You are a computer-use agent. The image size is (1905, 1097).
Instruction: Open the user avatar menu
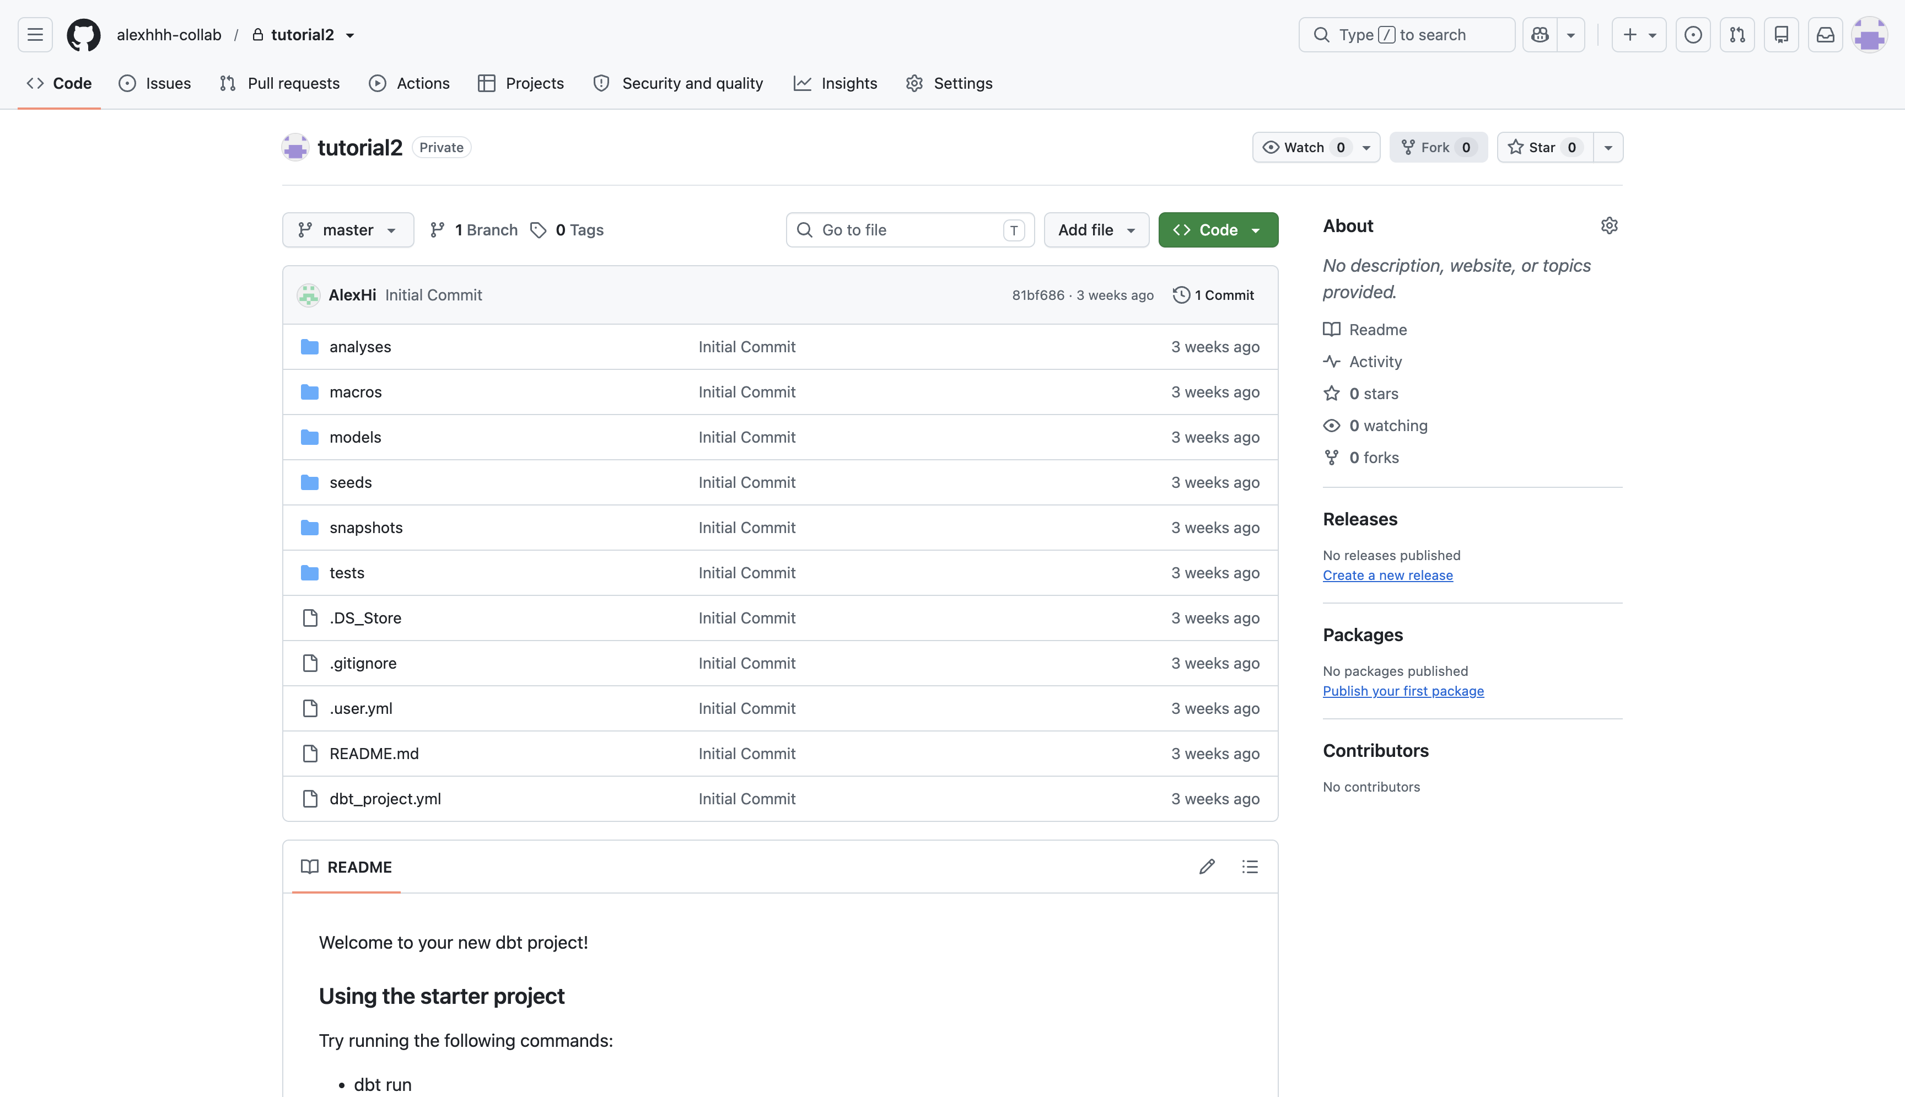pos(1870,35)
